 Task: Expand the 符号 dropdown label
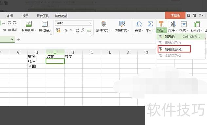pyautogui.click(x=139, y=30)
